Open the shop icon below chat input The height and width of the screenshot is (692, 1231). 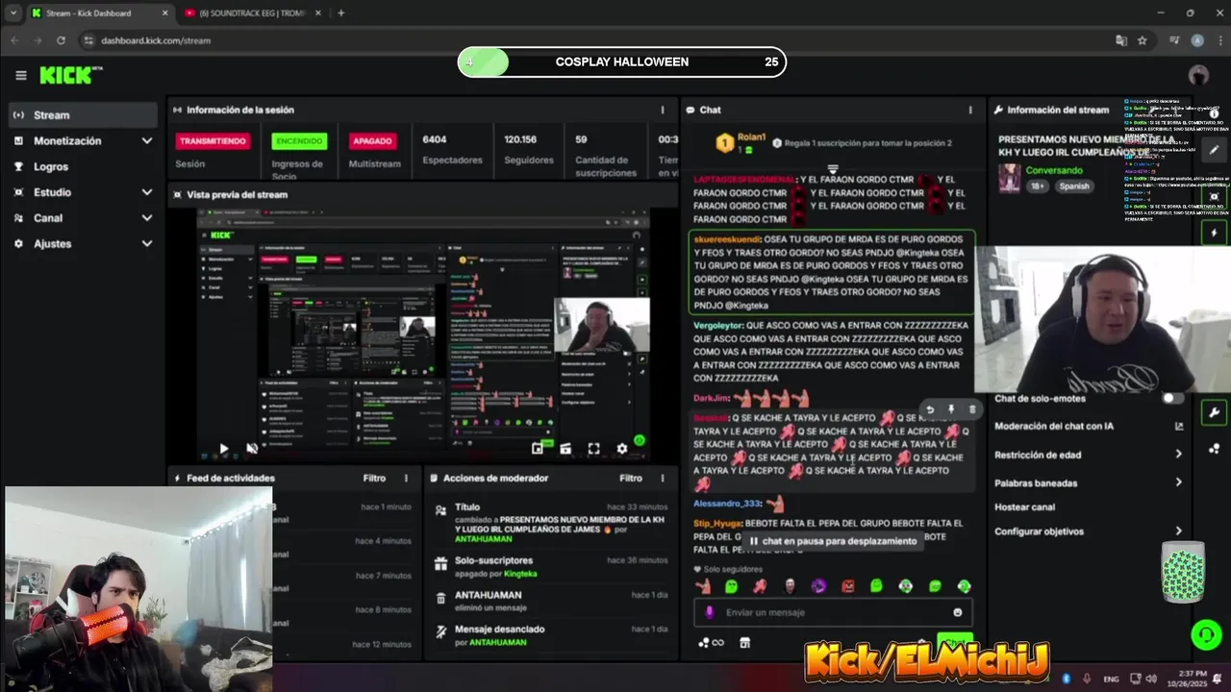click(x=744, y=642)
